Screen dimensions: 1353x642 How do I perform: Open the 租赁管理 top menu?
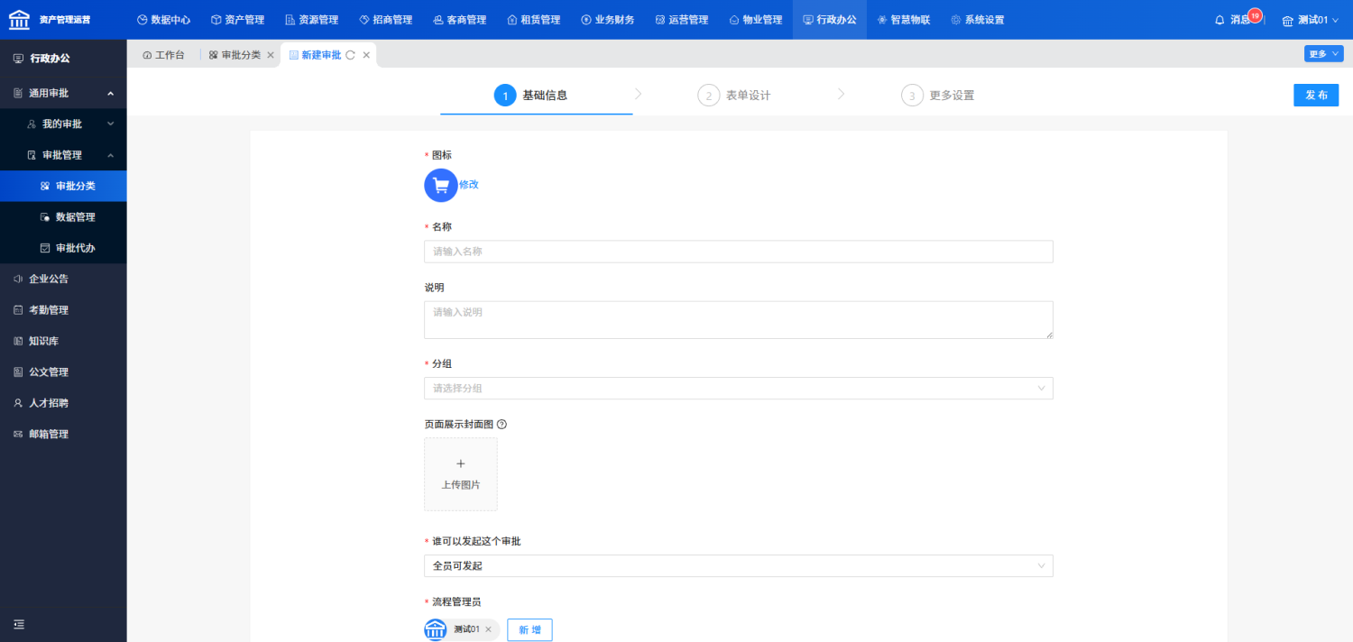coord(533,20)
